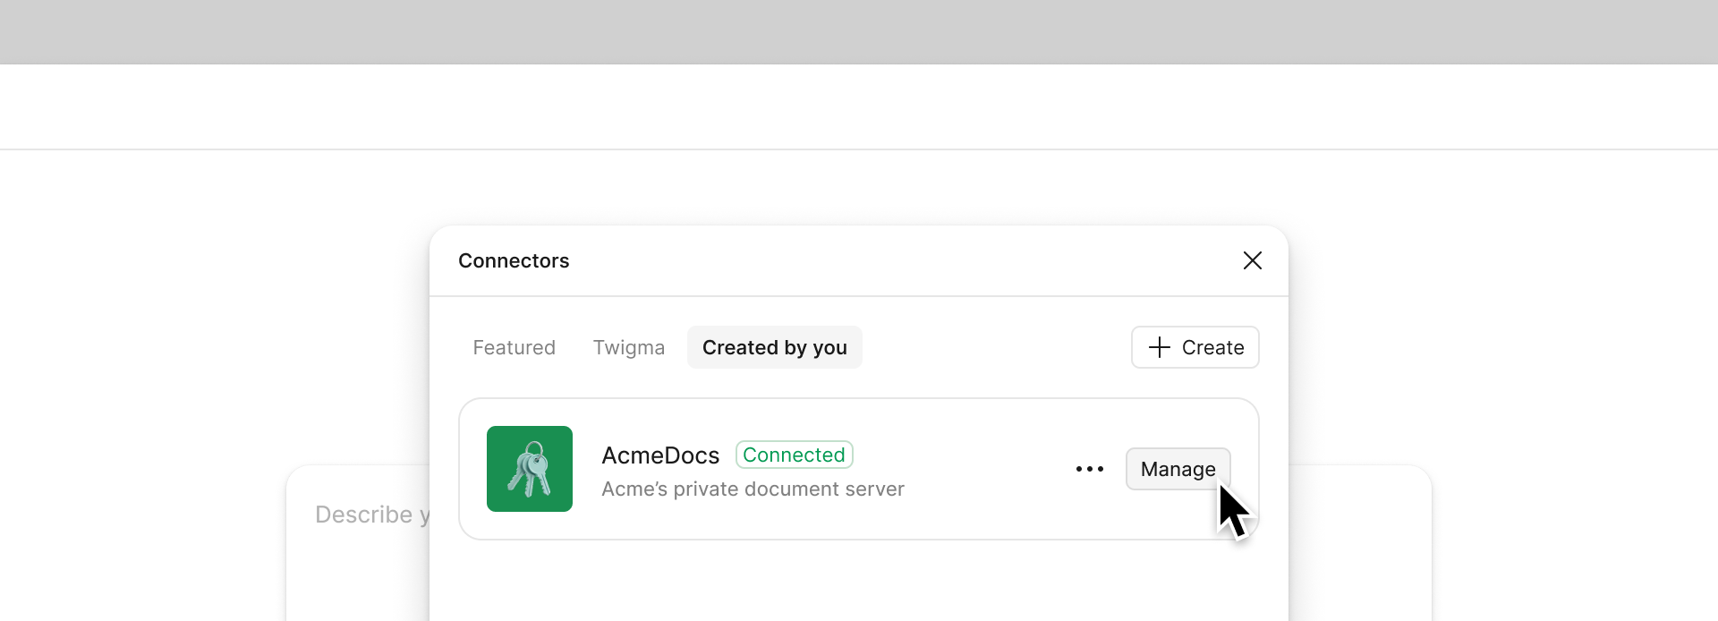Click the white header strip below the gray bar

[x=859, y=106]
